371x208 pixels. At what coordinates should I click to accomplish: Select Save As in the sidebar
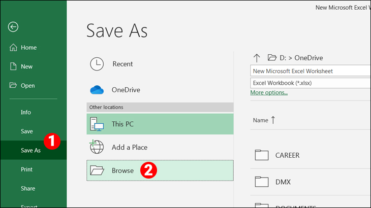34,150
